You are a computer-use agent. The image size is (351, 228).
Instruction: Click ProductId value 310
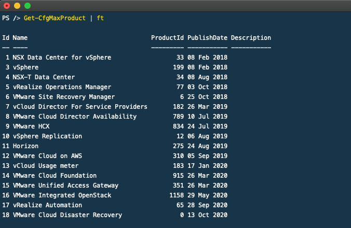179,155
